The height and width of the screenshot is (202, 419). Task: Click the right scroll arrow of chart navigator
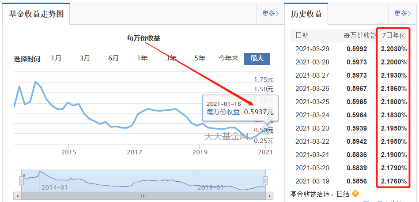270,196
